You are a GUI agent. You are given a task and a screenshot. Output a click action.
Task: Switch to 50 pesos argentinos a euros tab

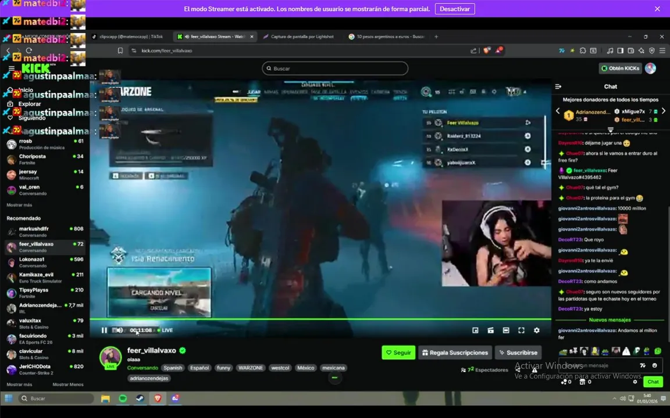pos(386,37)
